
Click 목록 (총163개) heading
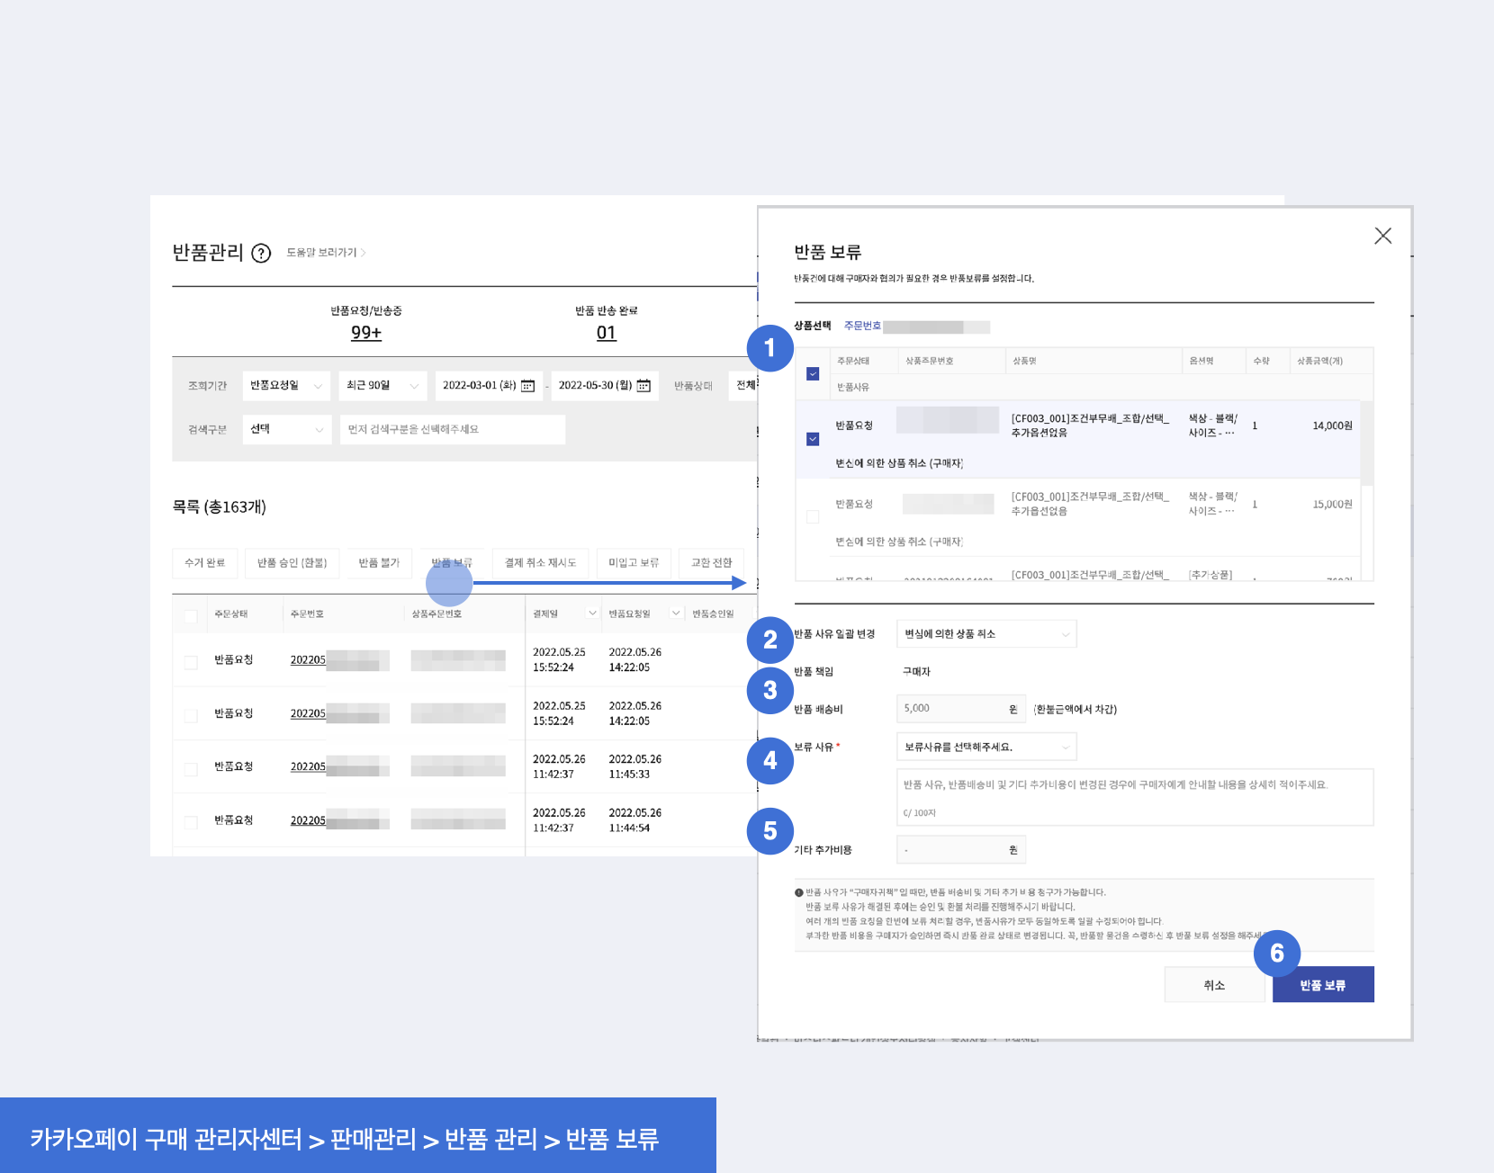tap(220, 507)
